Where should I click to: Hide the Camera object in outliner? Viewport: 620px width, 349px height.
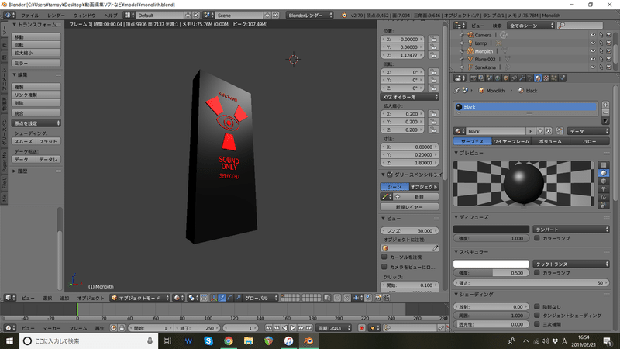593,35
